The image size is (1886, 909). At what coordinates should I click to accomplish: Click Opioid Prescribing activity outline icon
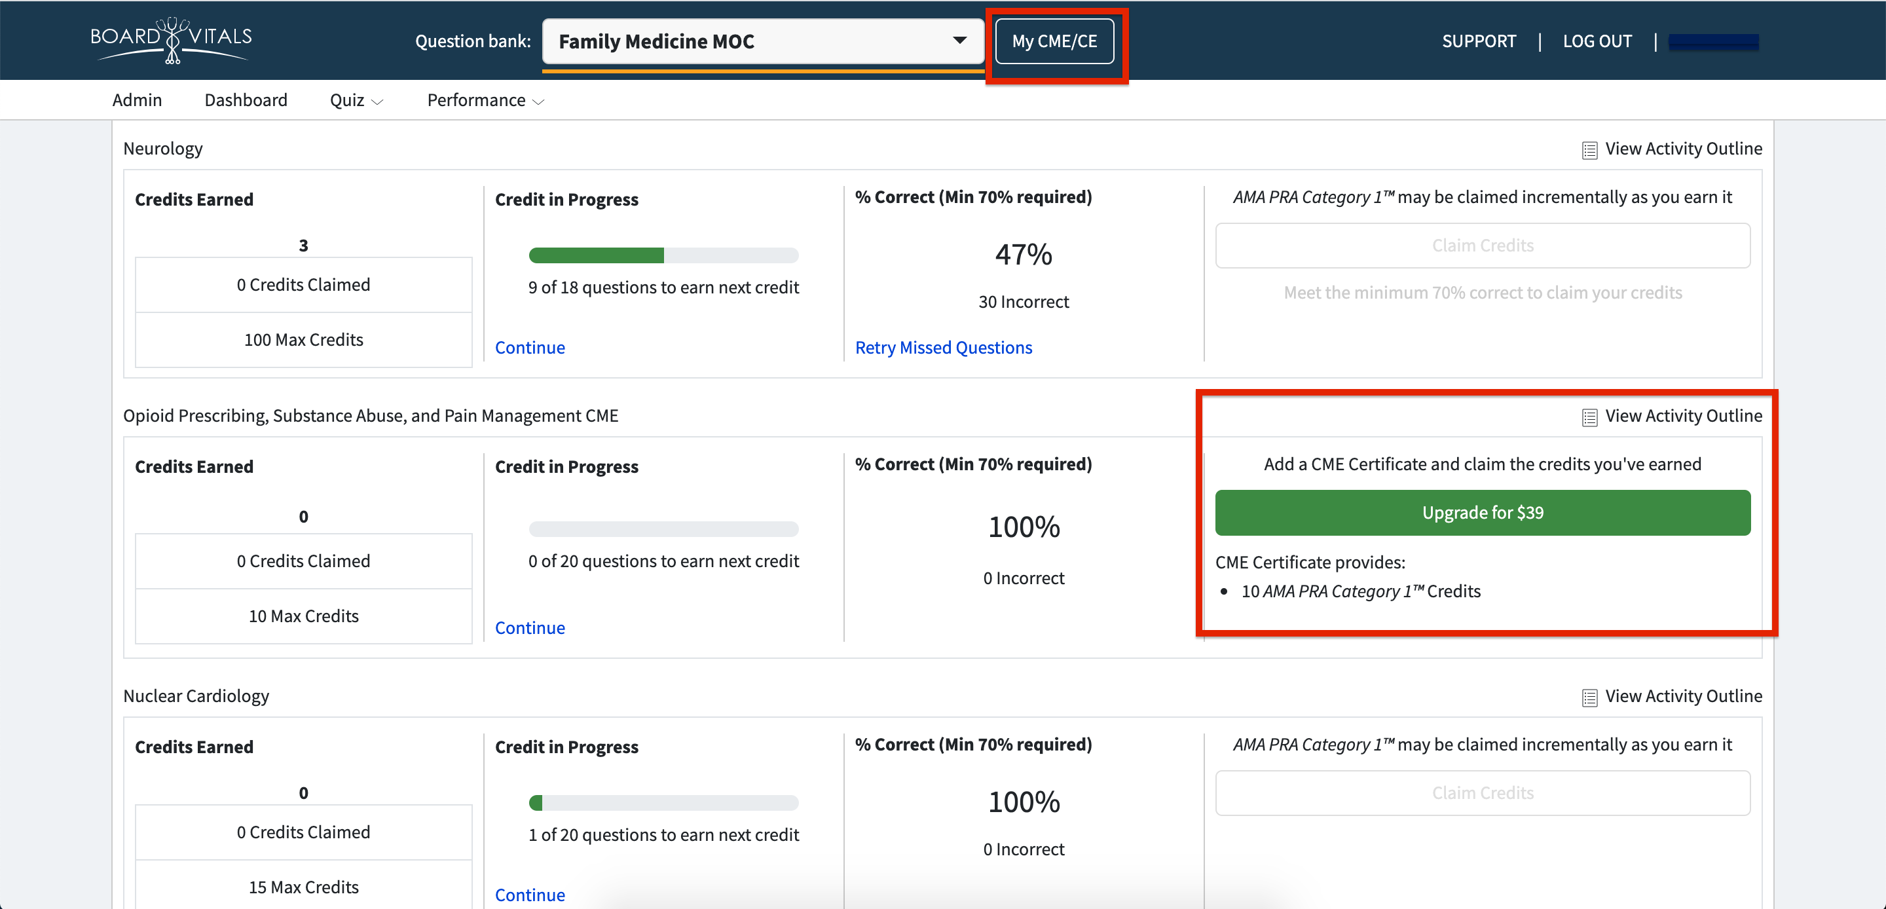1589,418
